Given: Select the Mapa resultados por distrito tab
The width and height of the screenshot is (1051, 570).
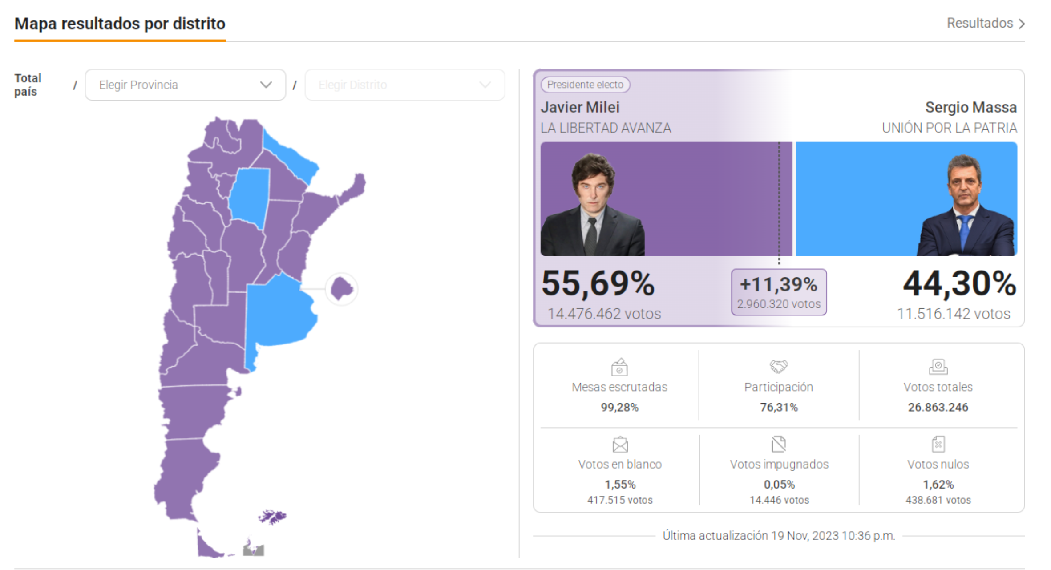Looking at the screenshot, I should tap(120, 24).
